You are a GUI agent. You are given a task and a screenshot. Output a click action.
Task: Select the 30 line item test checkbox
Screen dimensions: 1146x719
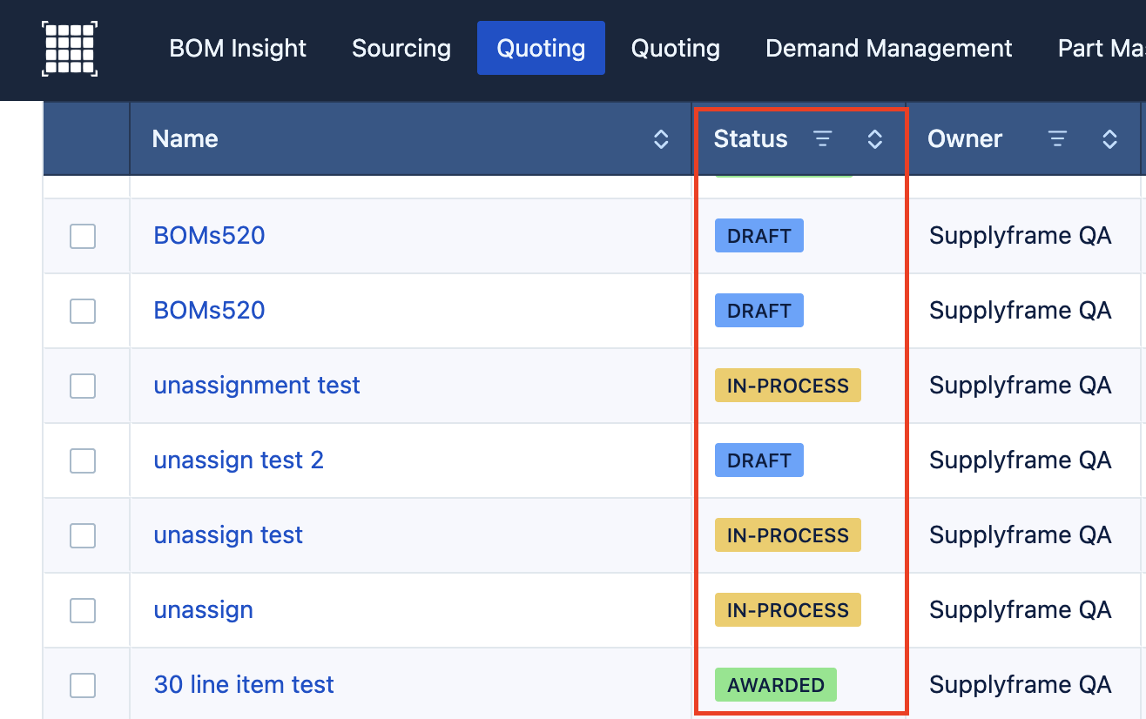point(83,685)
